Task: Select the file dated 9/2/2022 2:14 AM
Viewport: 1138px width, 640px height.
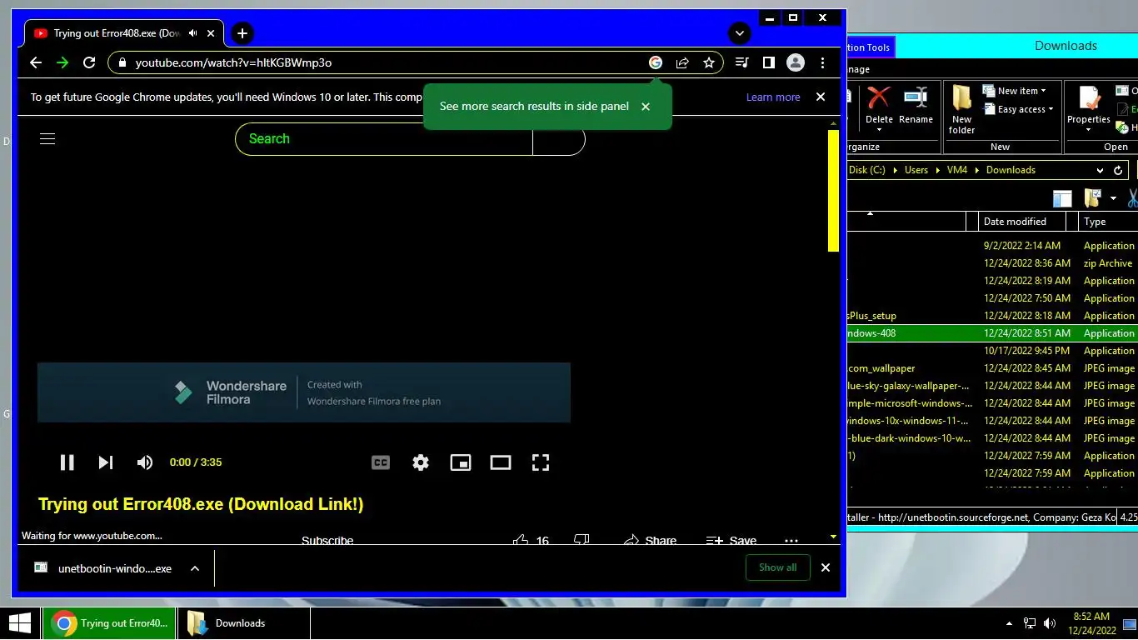Action: pos(992,246)
